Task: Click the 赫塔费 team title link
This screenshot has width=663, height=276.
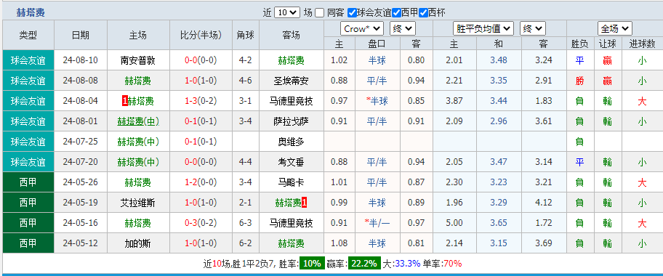Action: click(x=31, y=12)
